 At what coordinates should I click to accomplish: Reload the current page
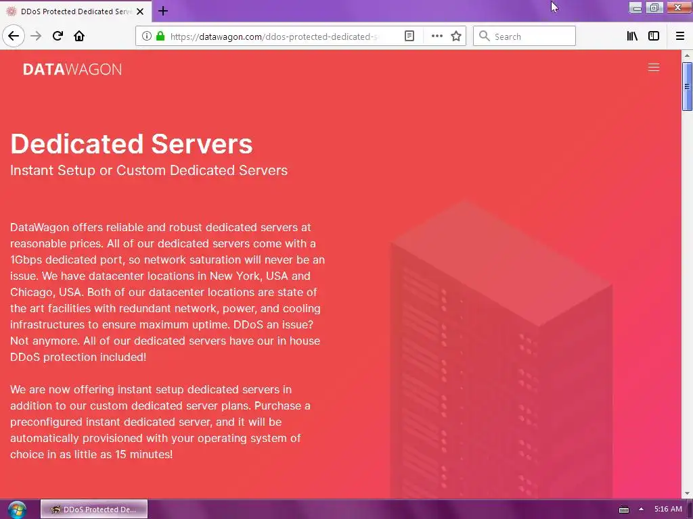(58, 36)
